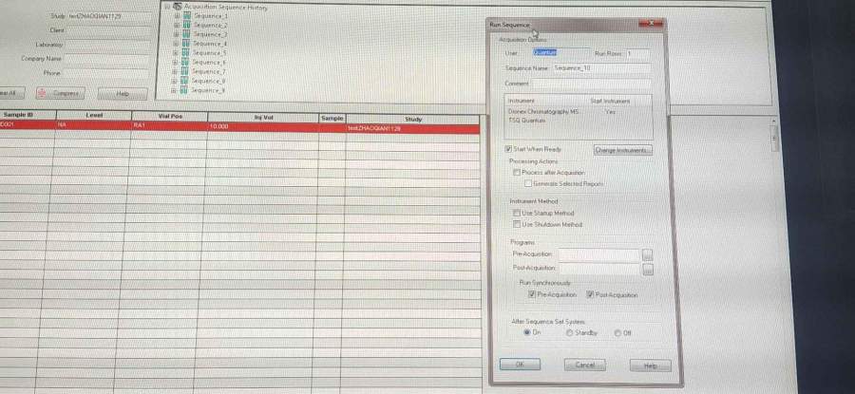Select the RA1 vial position cell
Viewport: 855px width, 394px height.
tap(169, 125)
